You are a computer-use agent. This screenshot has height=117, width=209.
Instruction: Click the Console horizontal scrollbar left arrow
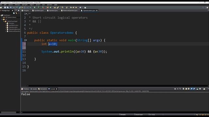tap(22, 112)
